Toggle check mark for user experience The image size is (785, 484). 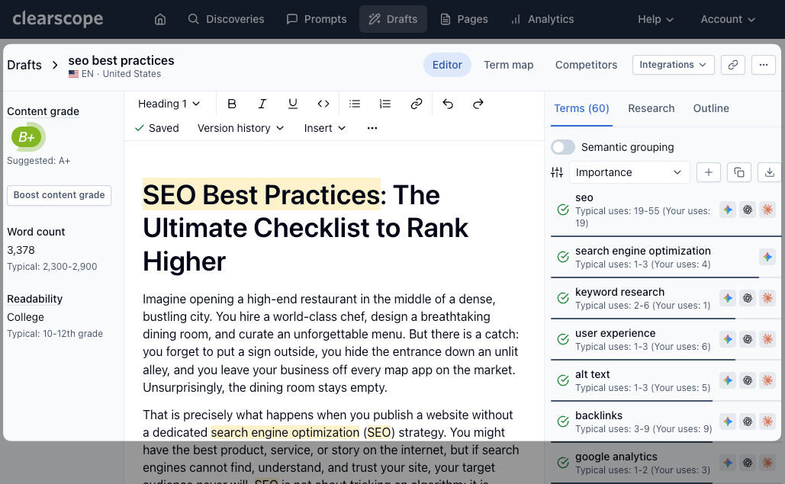[x=563, y=339]
